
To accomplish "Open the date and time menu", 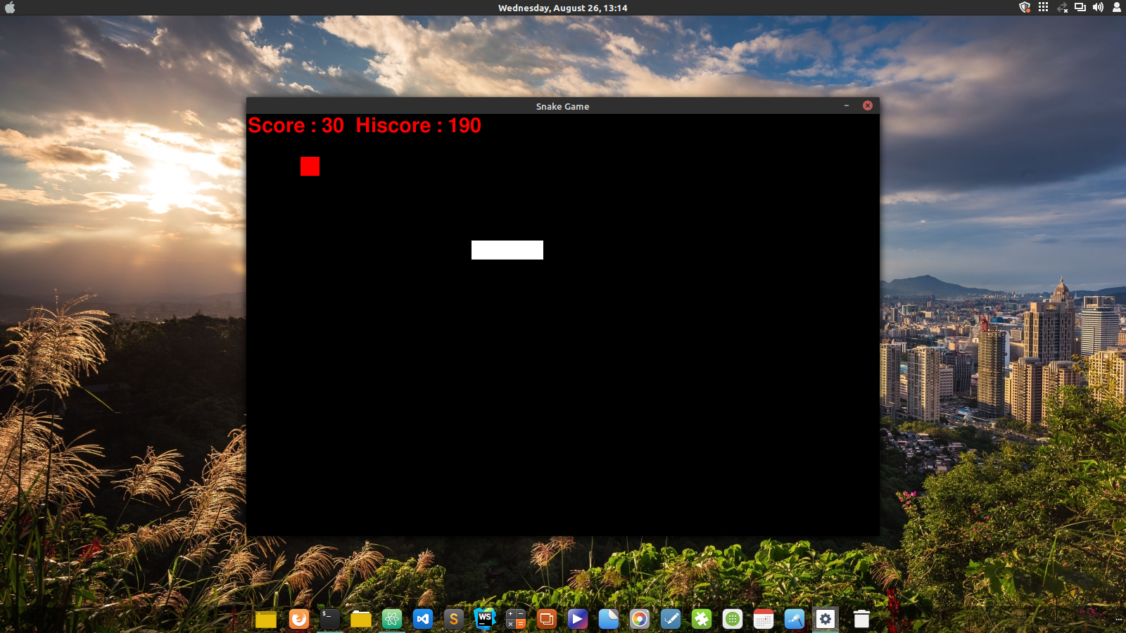I will 563,8.
